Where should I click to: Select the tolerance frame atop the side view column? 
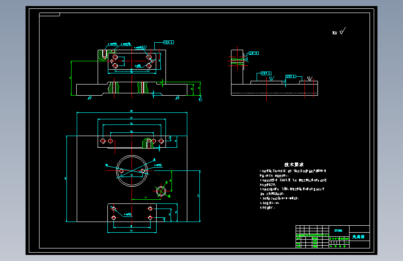(253, 53)
